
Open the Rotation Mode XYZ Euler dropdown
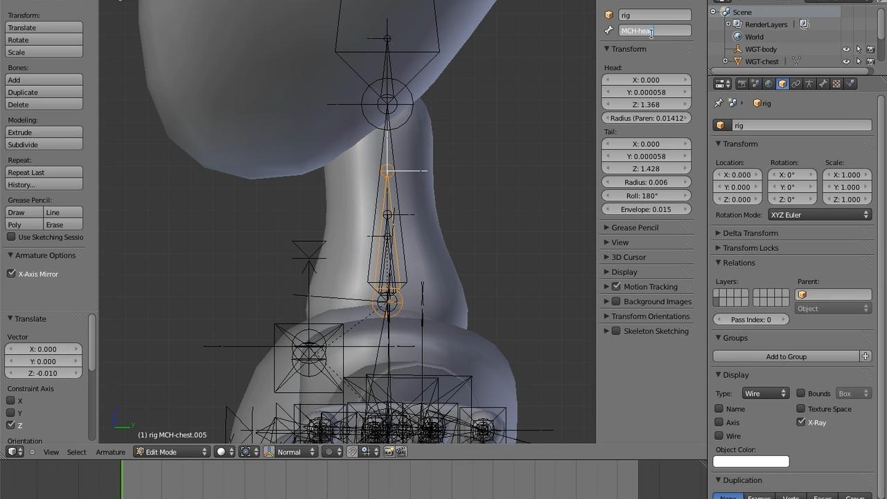[819, 215]
